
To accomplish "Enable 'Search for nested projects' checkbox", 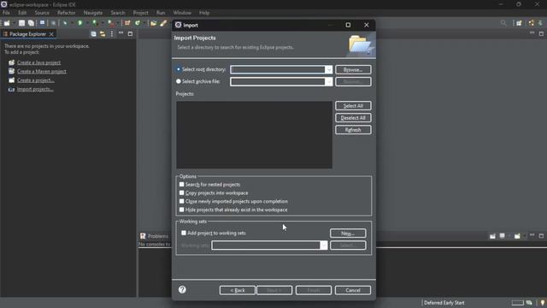I will (181, 185).
